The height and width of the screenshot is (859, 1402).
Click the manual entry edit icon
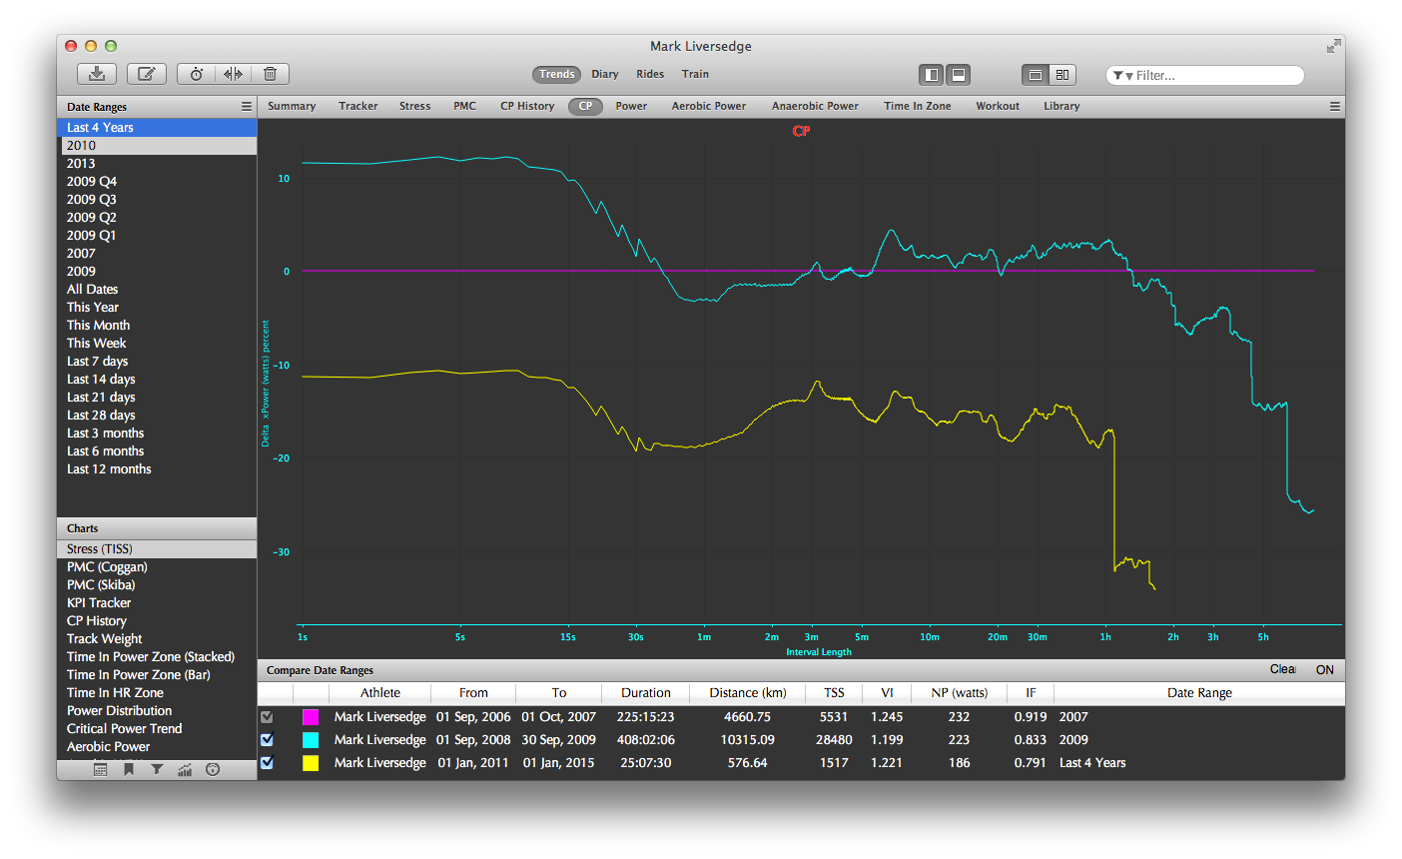(146, 74)
